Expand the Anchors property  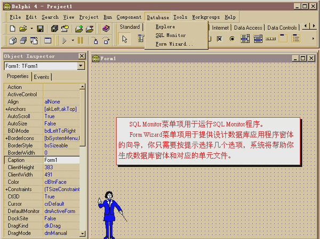click(6, 109)
